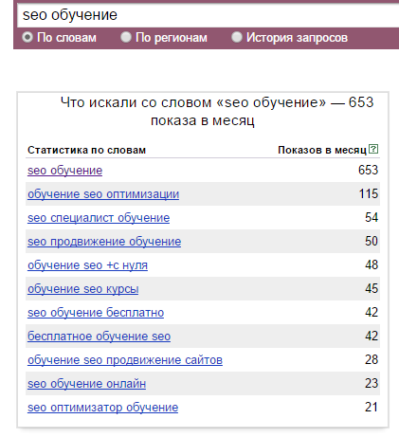This screenshot has width=399, height=437.
Task: Select the 'По словам' radio button
Action: pyautogui.click(x=27, y=37)
